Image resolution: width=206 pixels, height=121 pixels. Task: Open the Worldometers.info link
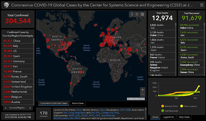[x=63, y=118]
